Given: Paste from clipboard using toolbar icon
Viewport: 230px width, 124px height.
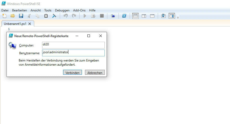Looking at the screenshot, I should click(x=46, y=16).
